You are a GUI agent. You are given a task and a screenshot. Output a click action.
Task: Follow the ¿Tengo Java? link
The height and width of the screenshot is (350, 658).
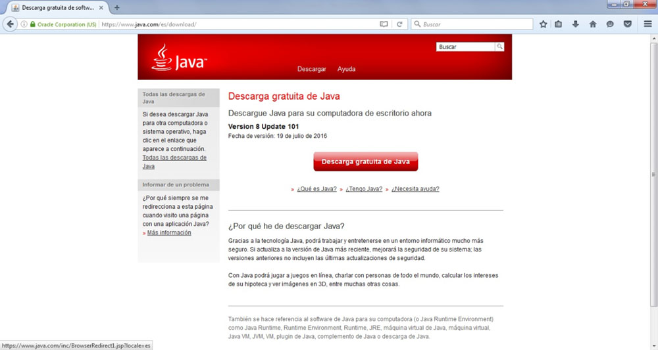coord(364,189)
